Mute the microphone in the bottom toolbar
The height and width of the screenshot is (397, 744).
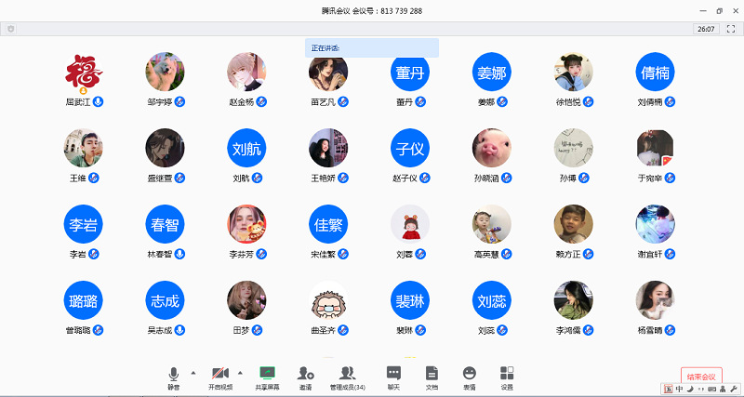pos(173,373)
